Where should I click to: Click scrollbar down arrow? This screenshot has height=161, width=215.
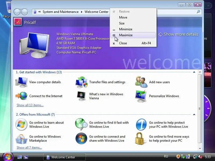pos(200,149)
